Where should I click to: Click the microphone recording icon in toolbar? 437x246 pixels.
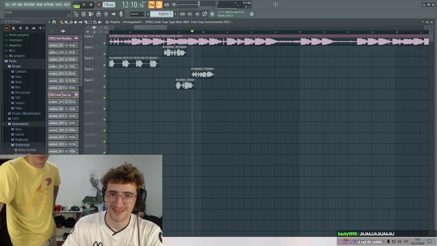coord(121,14)
